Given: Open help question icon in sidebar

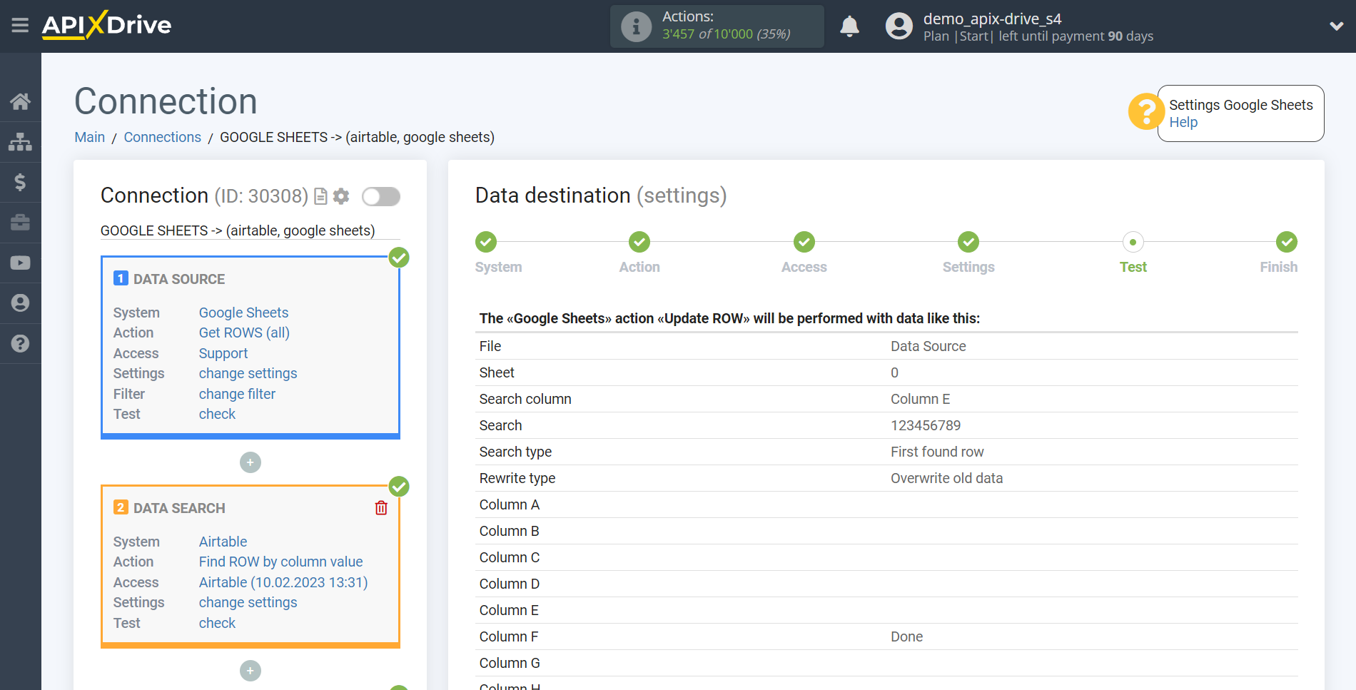Looking at the screenshot, I should tap(20, 343).
